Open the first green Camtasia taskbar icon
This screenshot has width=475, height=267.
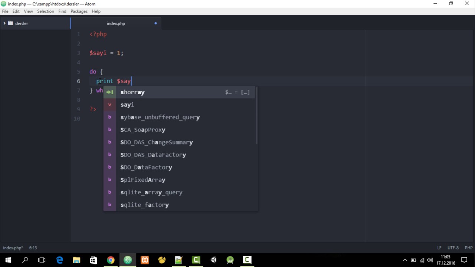click(x=196, y=260)
